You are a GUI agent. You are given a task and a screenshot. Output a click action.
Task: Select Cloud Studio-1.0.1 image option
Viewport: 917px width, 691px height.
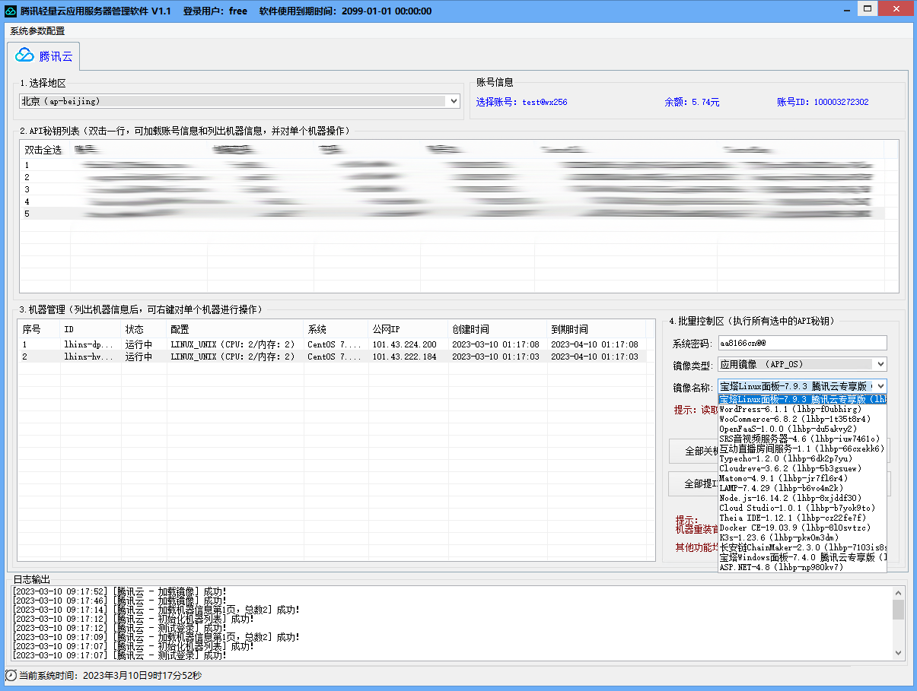coord(802,508)
